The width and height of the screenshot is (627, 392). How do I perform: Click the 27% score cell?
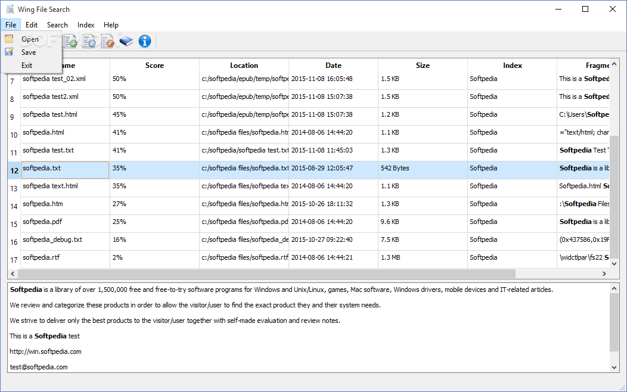[154, 206]
